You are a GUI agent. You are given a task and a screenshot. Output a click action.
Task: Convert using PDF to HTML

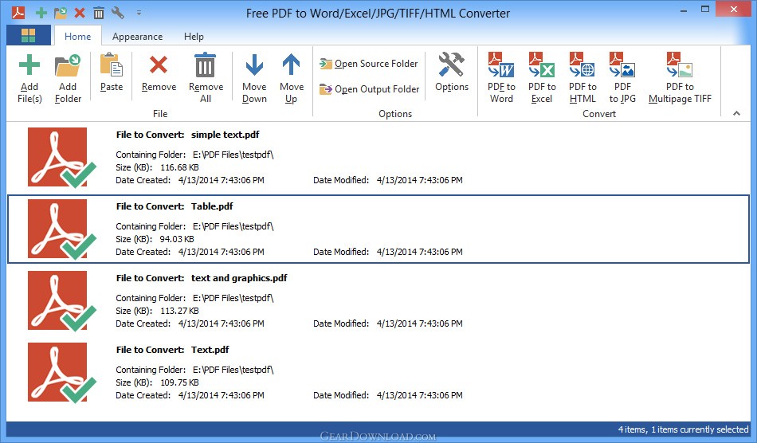tap(582, 79)
